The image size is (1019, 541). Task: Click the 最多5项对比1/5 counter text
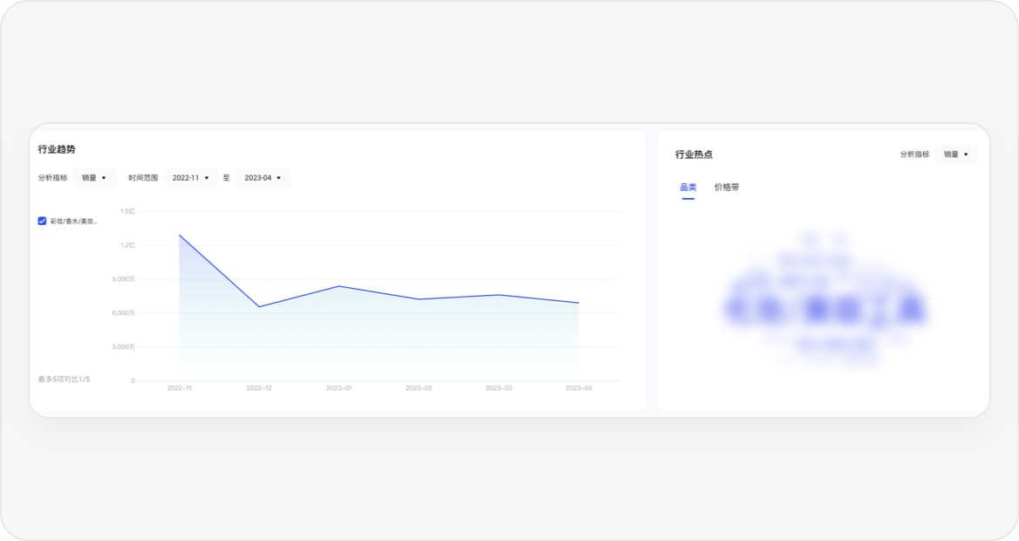64,380
